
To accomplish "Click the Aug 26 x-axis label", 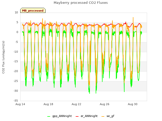I will tap(105, 104).
